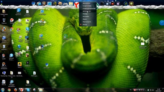Viewport: 164px width, 92px height.
Task: Click 'Выход' with the red X
Action: [x=88, y=25]
